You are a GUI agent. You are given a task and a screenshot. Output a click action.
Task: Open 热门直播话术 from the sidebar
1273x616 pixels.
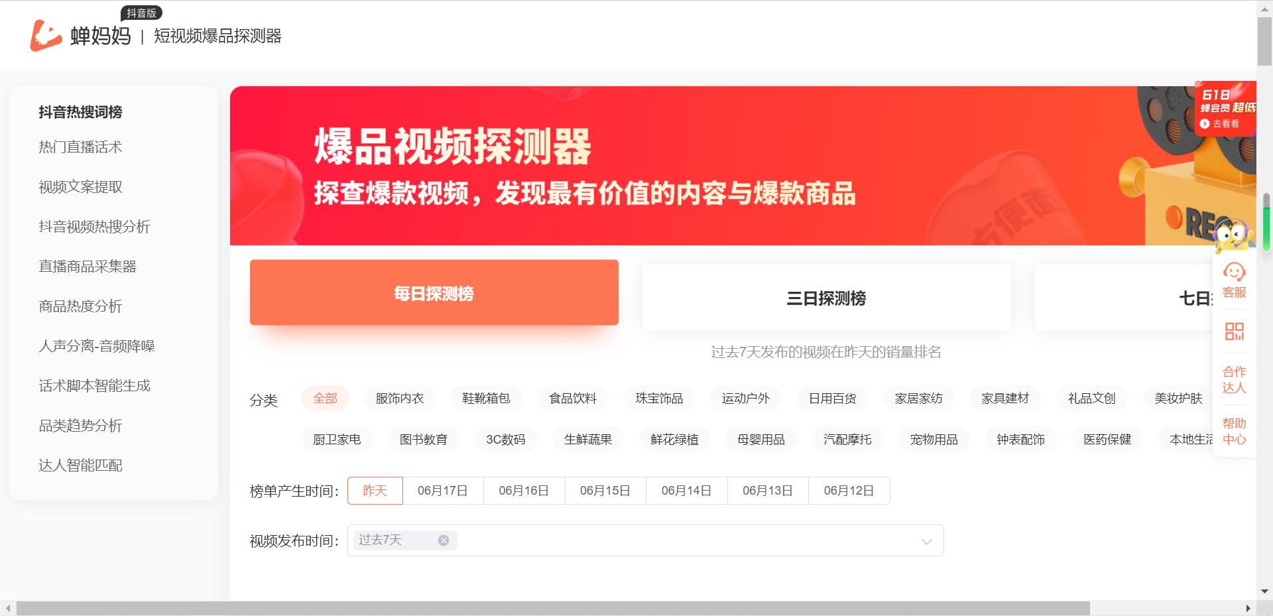click(80, 147)
